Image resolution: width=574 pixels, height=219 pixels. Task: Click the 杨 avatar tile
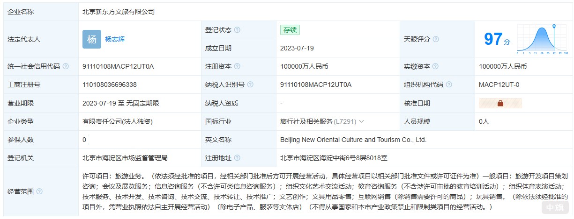[92, 39]
